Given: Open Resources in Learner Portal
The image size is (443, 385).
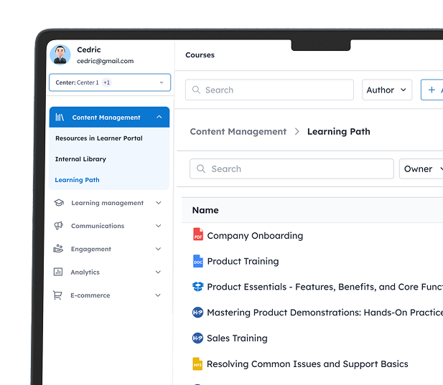Looking at the screenshot, I should click(99, 138).
